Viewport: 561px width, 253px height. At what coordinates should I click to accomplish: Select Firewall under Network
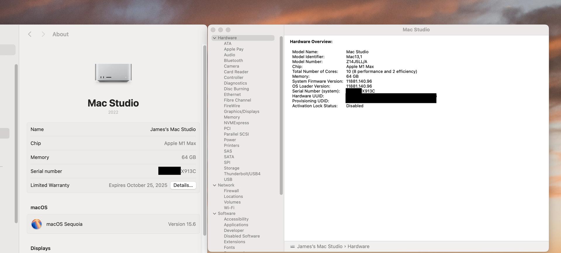click(231, 191)
